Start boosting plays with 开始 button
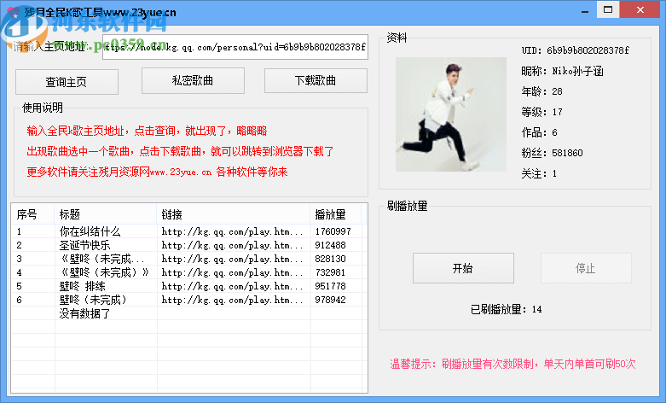The image size is (666, 403). 463,268
